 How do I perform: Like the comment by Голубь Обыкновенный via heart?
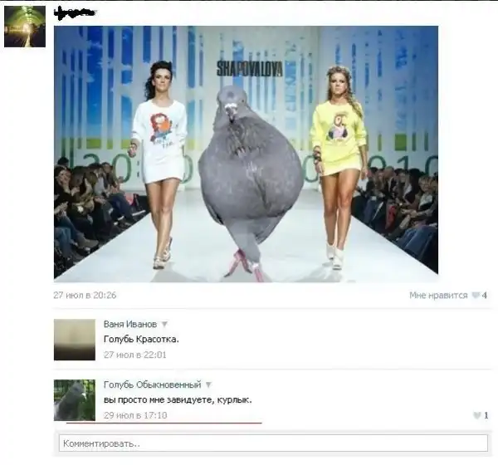click(477, 416)
